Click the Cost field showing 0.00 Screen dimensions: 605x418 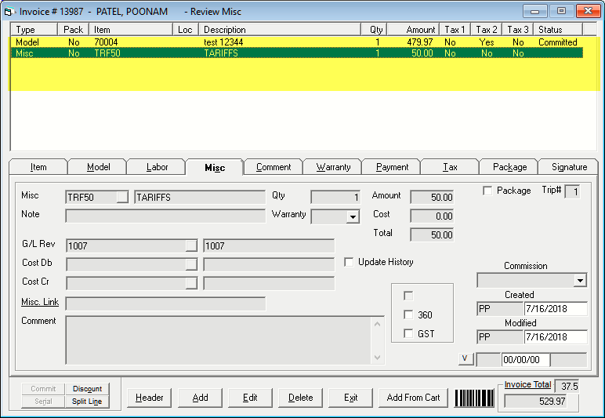click(x=432, y=216)
